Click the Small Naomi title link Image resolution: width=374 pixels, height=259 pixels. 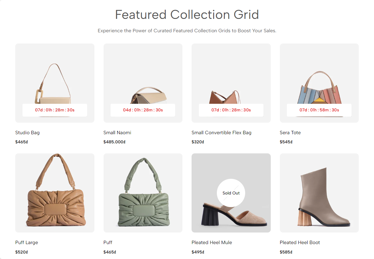(117, 133)
